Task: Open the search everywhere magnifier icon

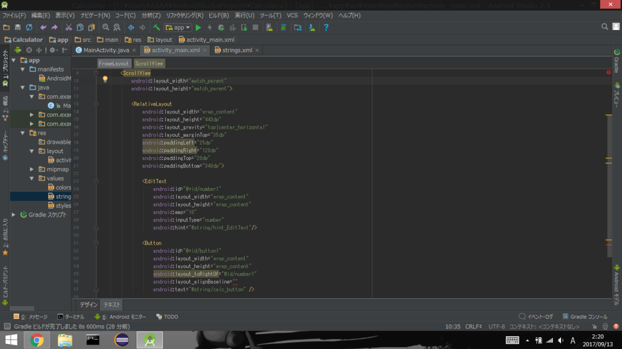Action: 604,27
